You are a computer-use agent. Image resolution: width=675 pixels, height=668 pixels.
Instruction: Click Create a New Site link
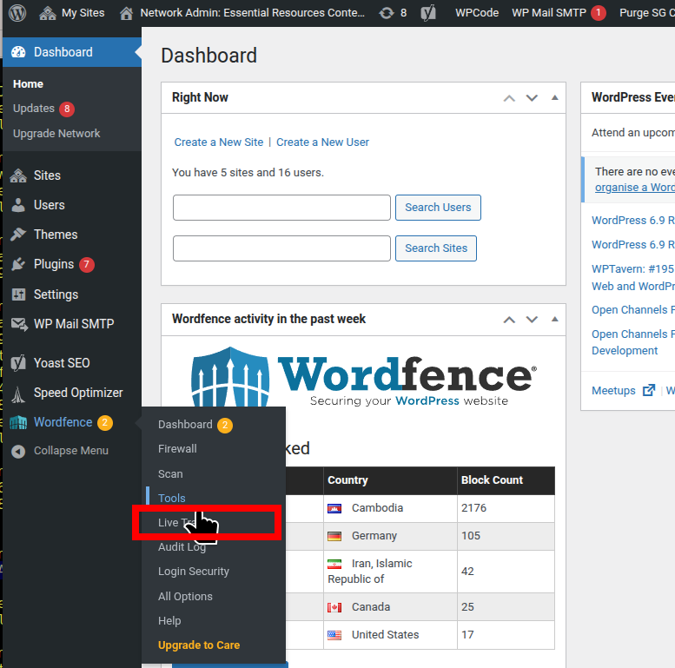coord(219,142)
